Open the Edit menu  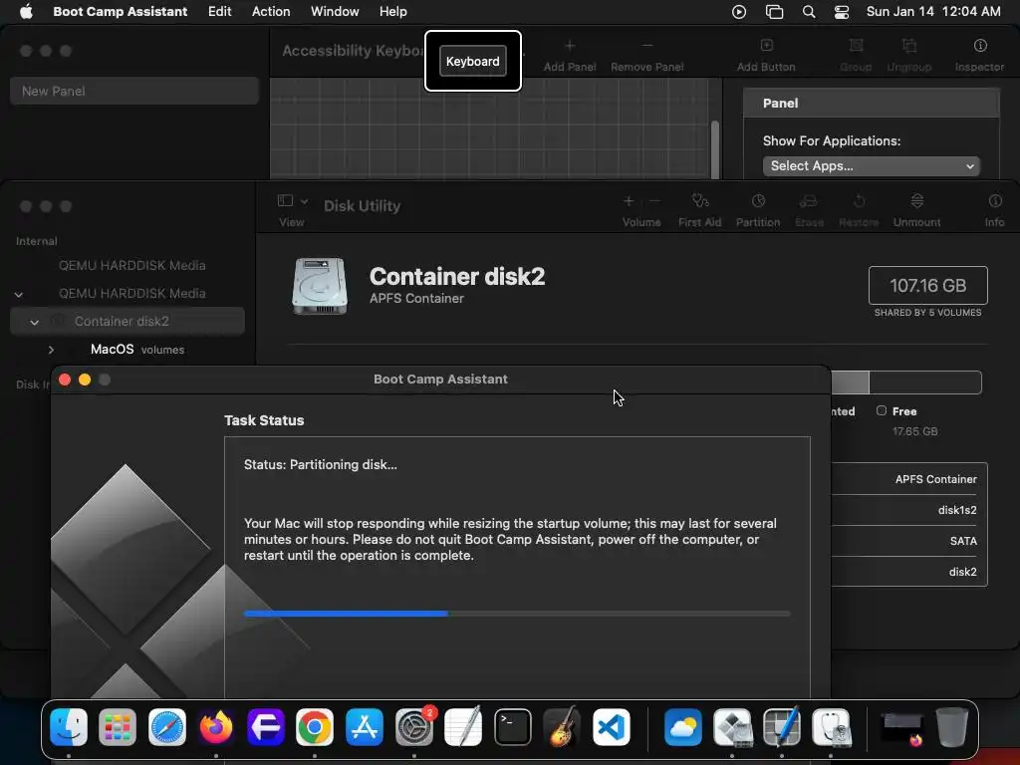tap(219, 11)
